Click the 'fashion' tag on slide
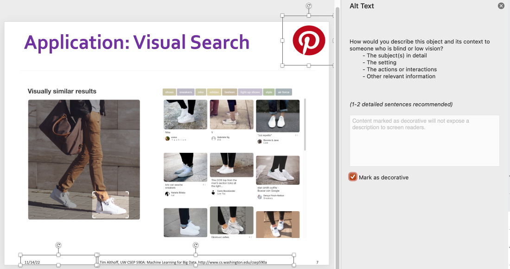Image resolution: width=510 pixels, height=269 pixels. [x=229, y=92]
